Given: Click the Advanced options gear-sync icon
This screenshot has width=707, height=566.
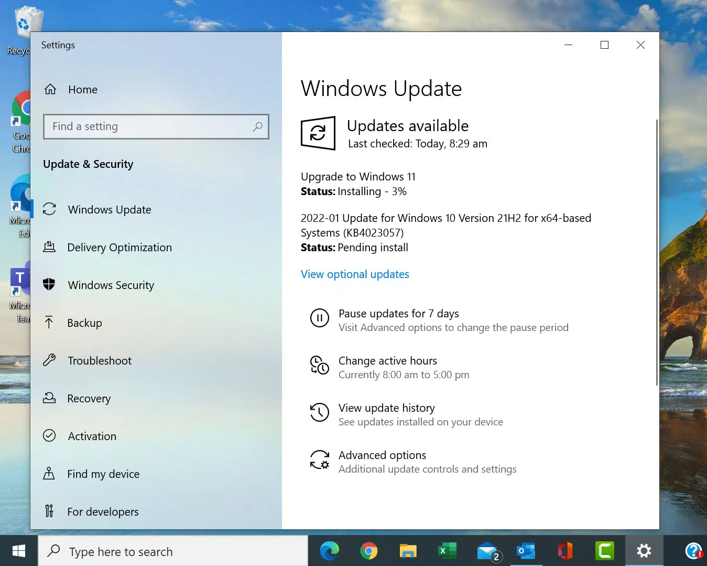Looking at the screenshot, I should pyautogui.click(x=320, y=460).
